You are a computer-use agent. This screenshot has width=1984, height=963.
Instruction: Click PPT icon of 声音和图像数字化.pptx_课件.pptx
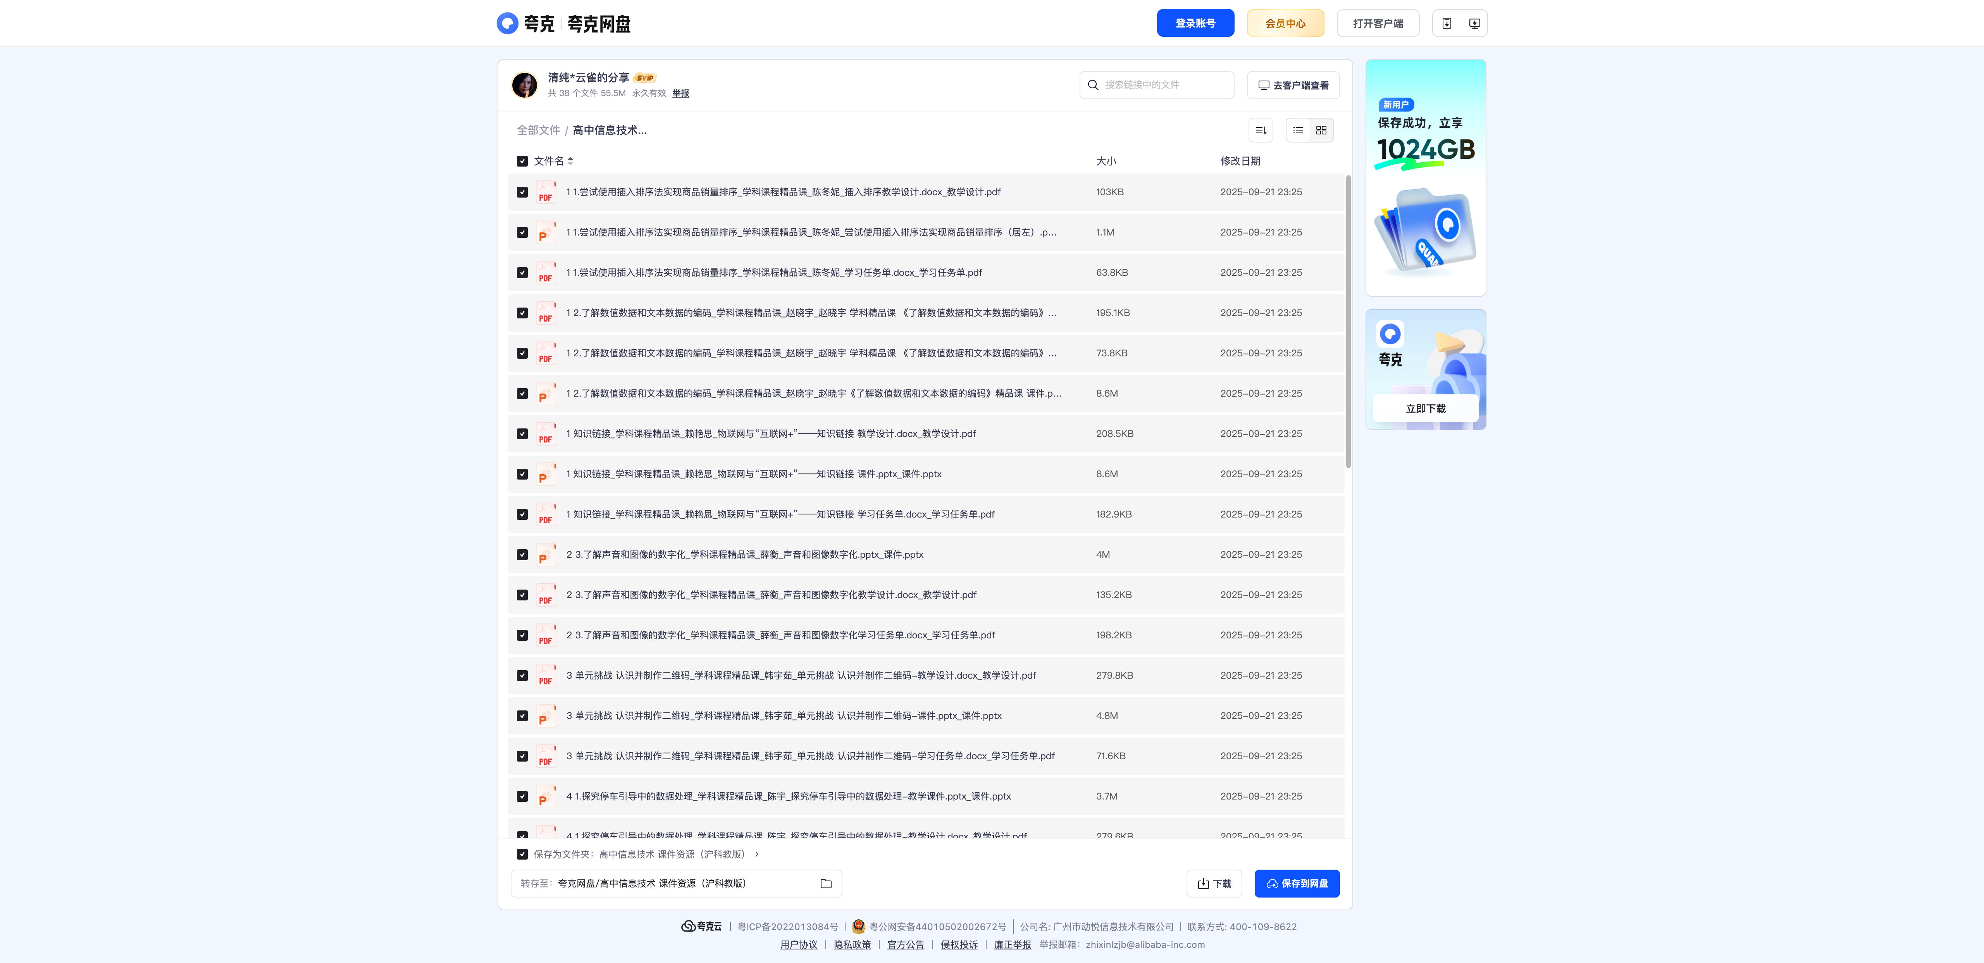546,554
